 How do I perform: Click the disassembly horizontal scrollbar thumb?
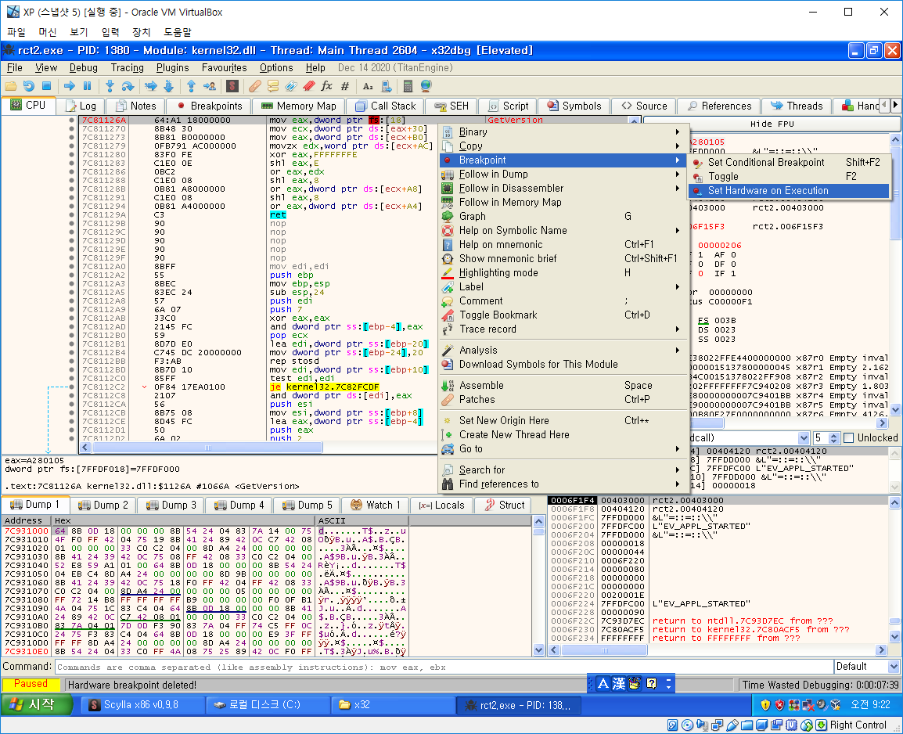point(208,448)
